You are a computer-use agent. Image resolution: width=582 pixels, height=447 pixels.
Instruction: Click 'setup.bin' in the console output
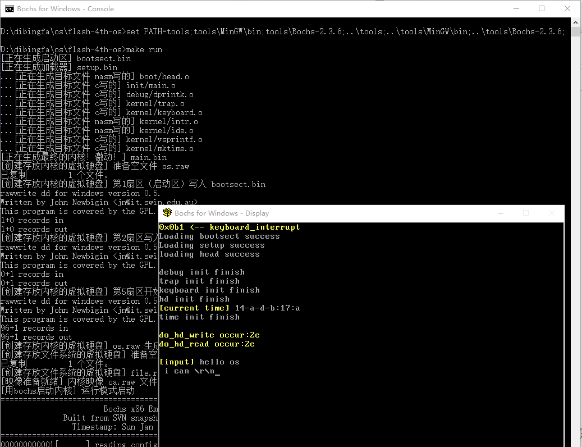click(x=97, y=67)
